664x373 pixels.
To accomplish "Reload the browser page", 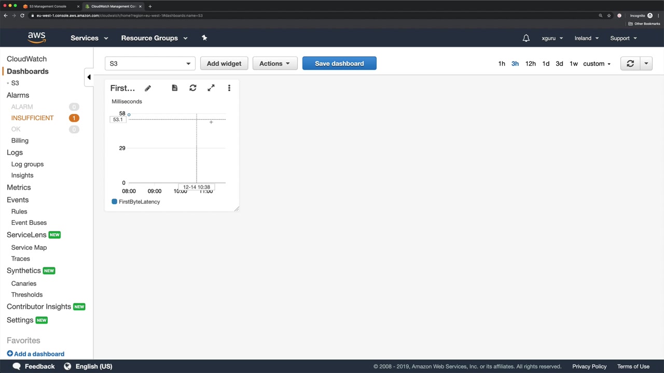I will coord(22,16).
